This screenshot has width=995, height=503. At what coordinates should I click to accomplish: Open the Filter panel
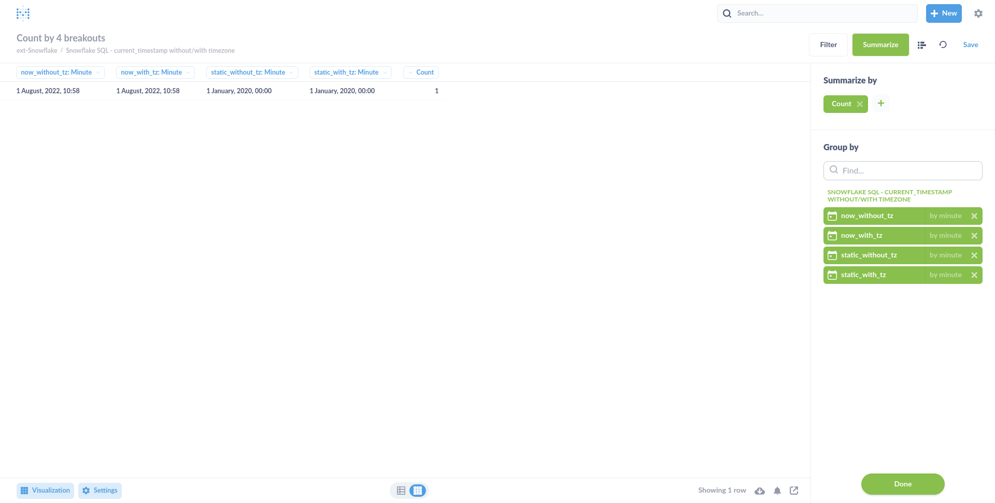point(828,45)
